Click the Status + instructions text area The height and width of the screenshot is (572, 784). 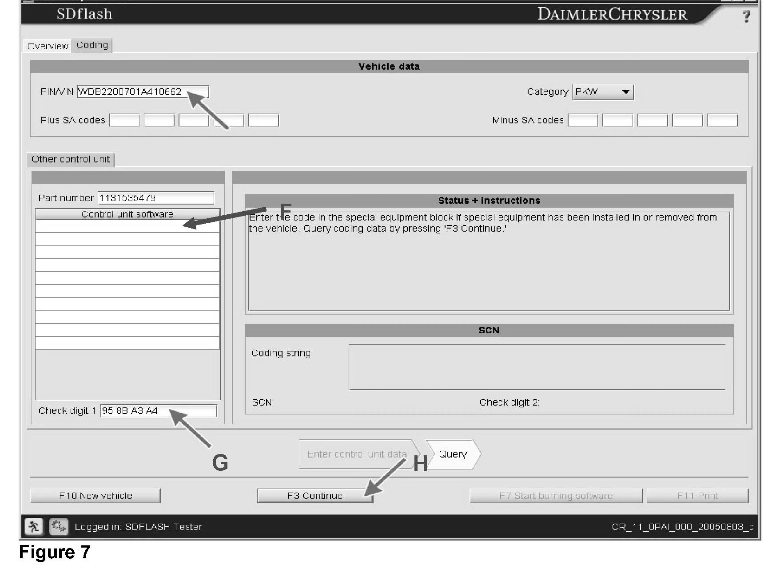[489, 261]
